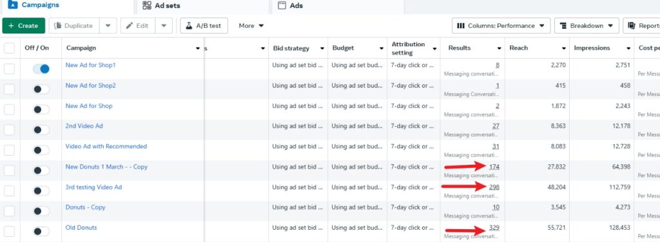Image resolution: width=660 pixels, height=242 pixels.
Task: Click the Campaigns folder icon
Action: point(13,5)
